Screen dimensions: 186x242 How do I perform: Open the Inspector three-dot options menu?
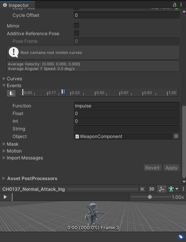click(181, 5)
